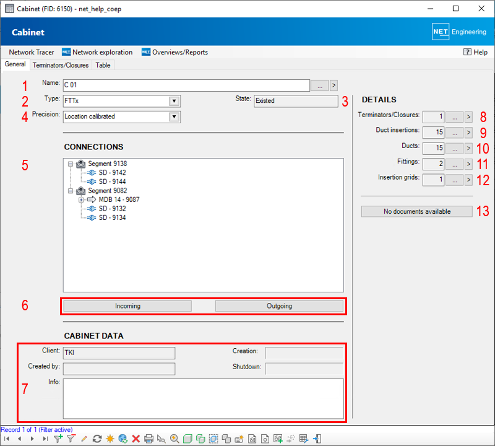Click > arrow for Insertion grids row
The height and width of the screenshot is (446, 495).
pos(468,180)
